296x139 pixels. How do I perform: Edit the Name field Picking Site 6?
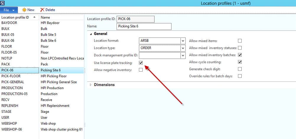tap(144, 26)
